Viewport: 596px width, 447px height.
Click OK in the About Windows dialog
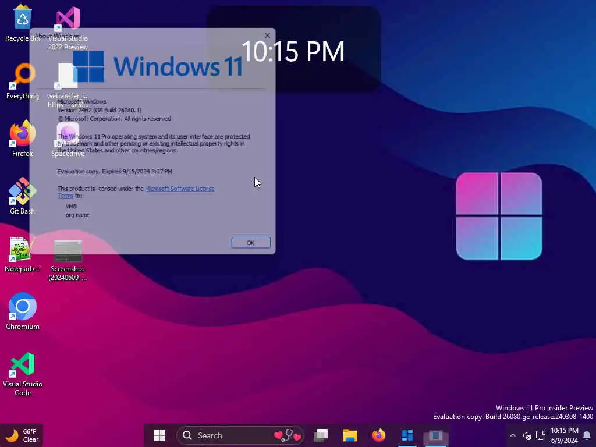click(251, 243)
